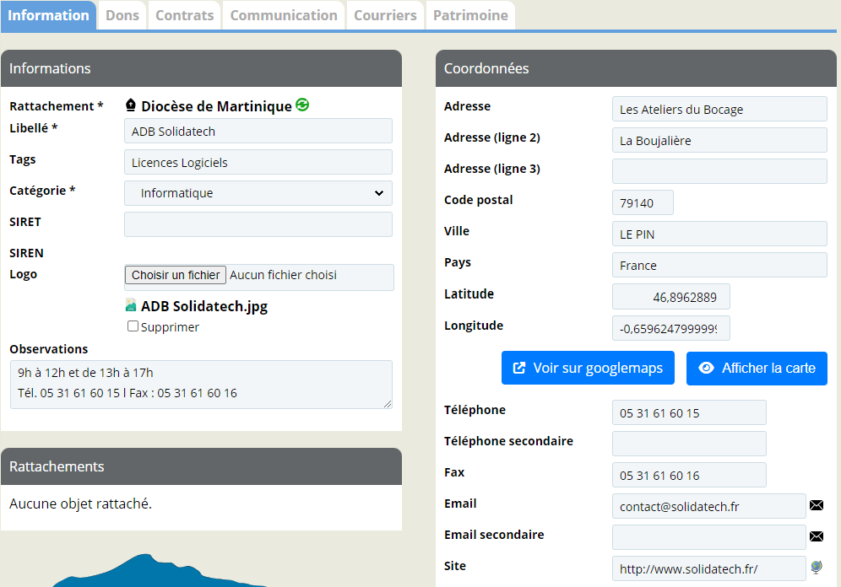The image size is (841, 587).
Task: Open the ADB Solidatech.jpg file link
Action: [x=203, y=306]
